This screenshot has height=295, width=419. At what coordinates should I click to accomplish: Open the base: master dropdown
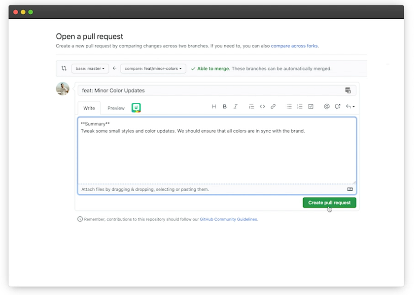pos(90,68)
